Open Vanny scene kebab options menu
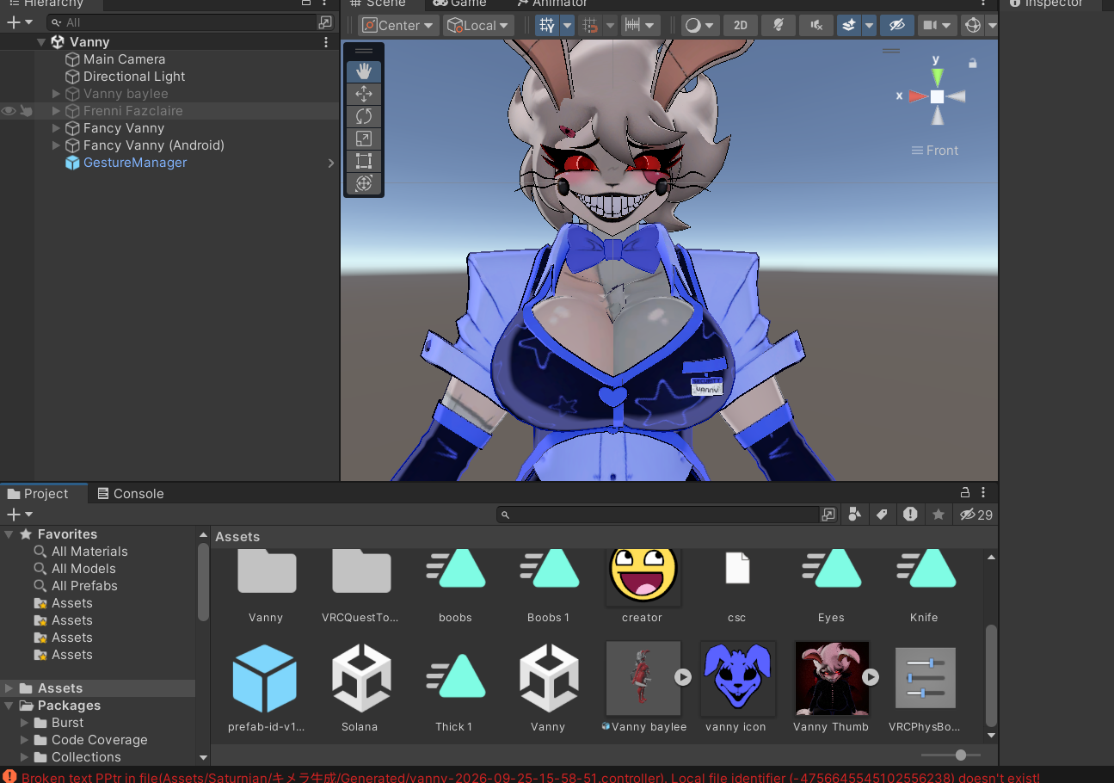This screenshot has height=783, width=1114. pos(325,42)
